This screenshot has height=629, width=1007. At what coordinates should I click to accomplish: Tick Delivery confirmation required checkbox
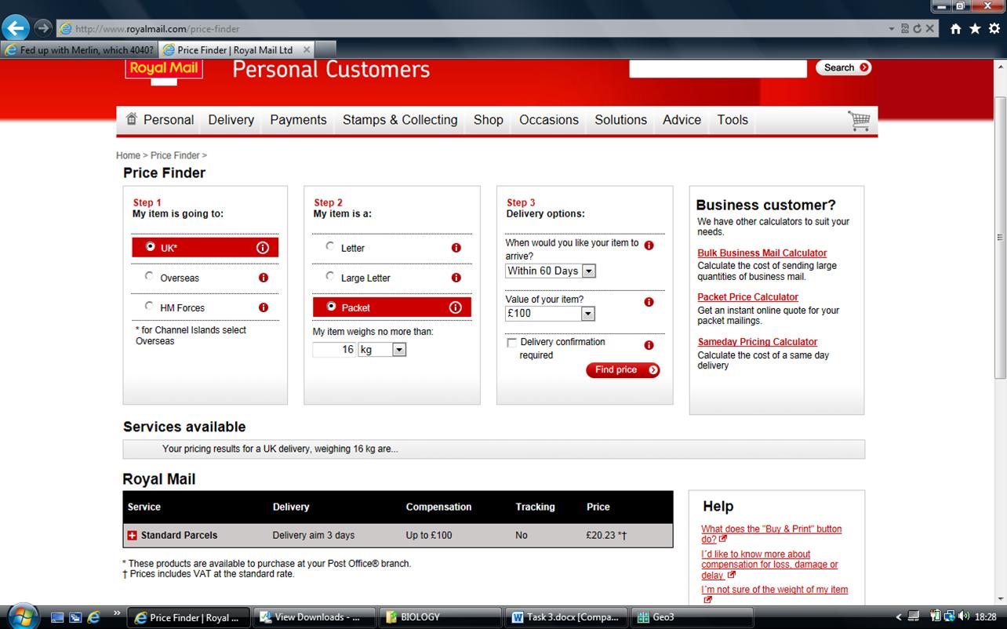(512, 343)
